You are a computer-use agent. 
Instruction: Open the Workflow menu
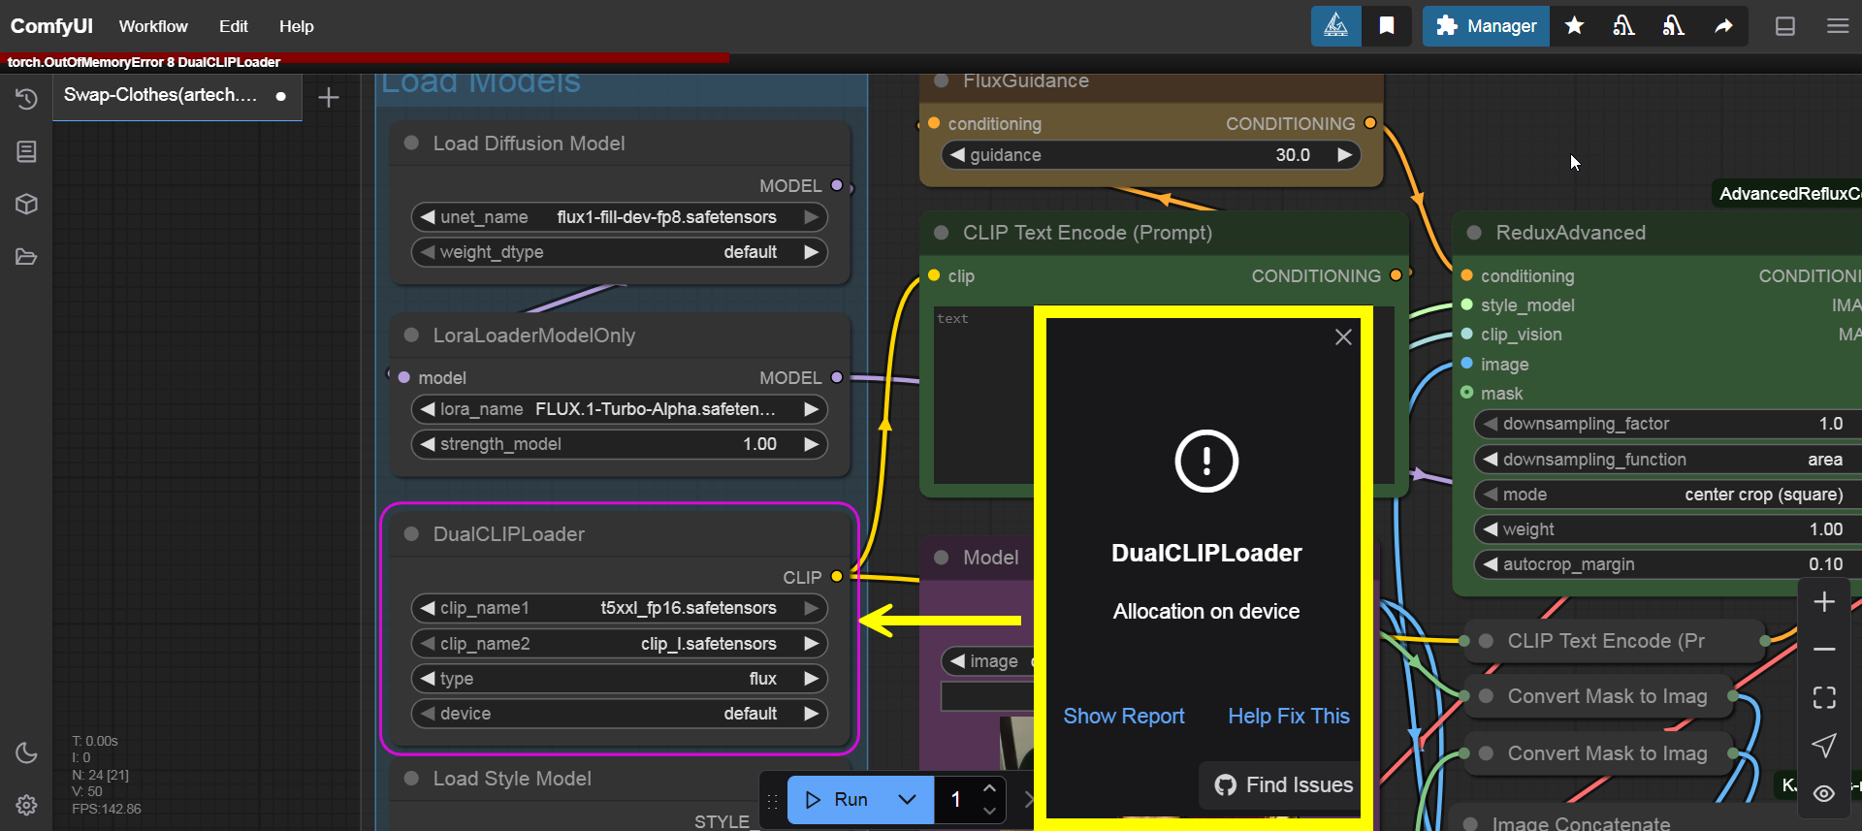[x=153, y=26]
